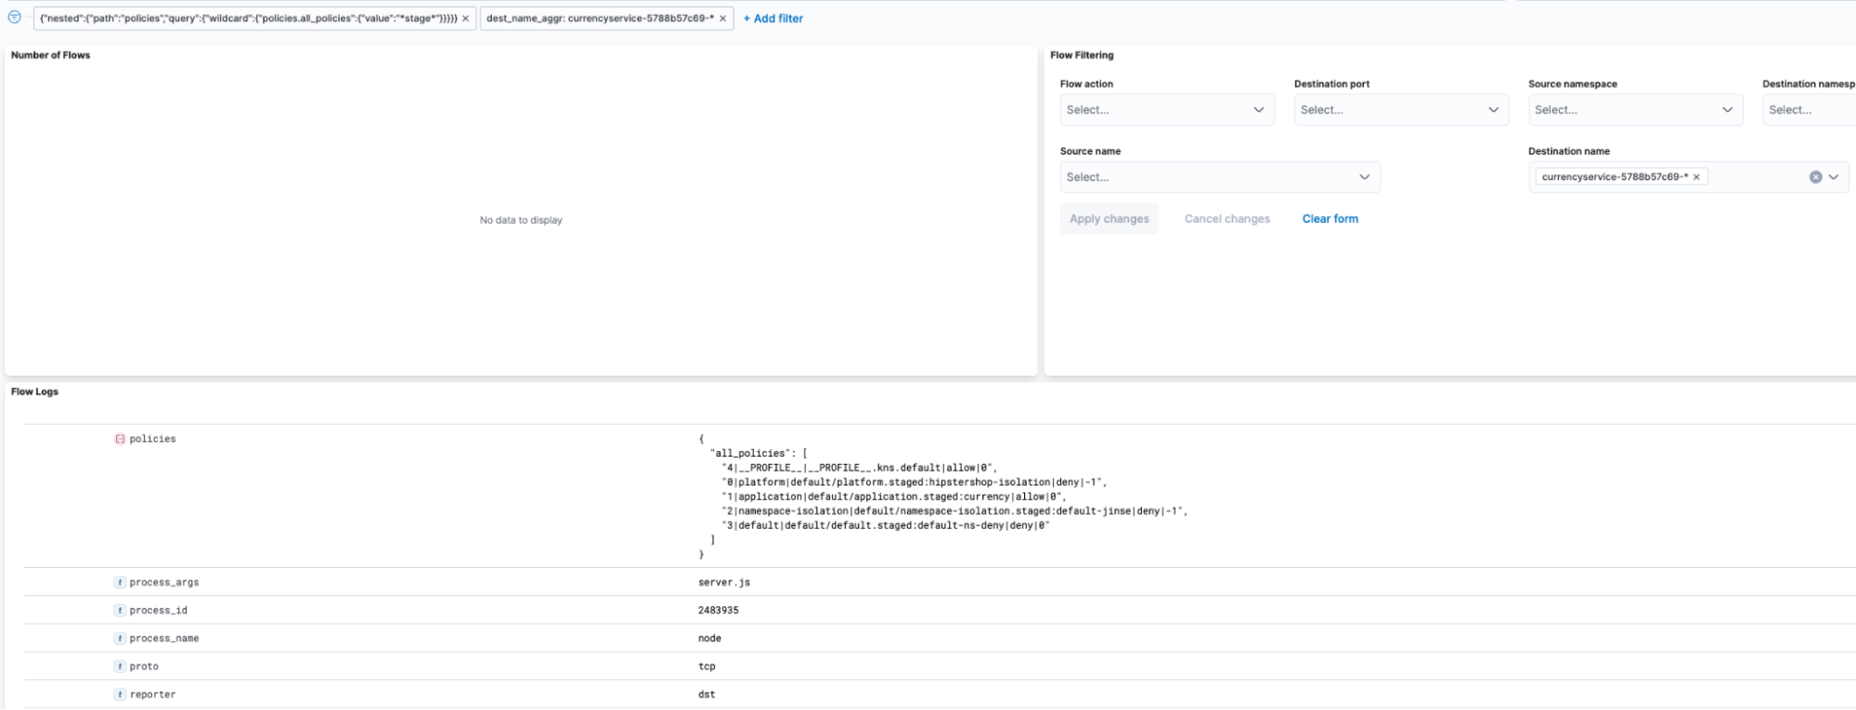Click the Flow Filtering panel title
Screen dimensions: 1856x710
tap(1082, 56)
